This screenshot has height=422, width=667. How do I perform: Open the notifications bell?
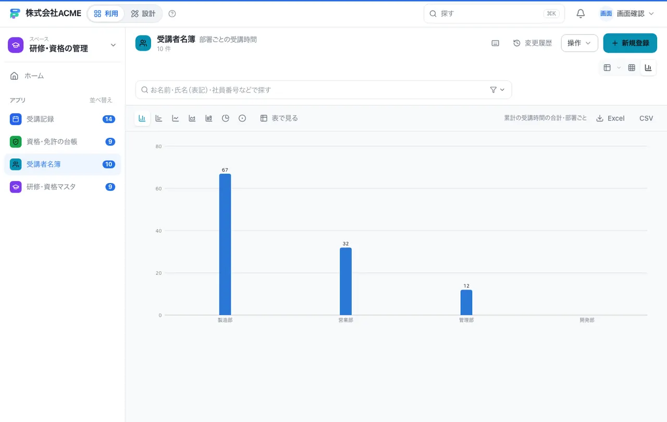point(580,14)
